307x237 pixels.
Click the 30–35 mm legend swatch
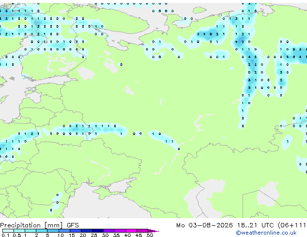tap(109, 231)
